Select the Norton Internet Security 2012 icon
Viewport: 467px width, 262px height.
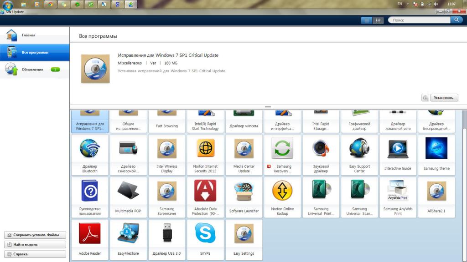coord(205,148)
